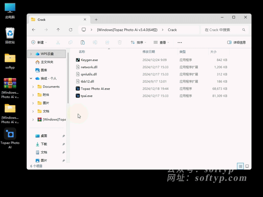Add a new Explorer tab
Image resolution: width=263 pixels, height=197 pixels.
96,20
